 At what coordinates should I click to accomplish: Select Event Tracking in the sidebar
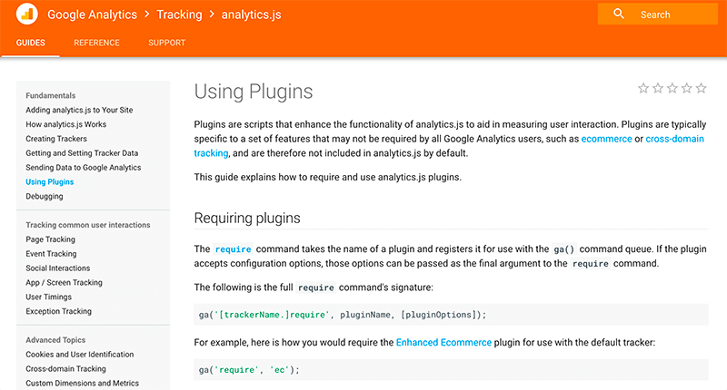tap(51, 254)
